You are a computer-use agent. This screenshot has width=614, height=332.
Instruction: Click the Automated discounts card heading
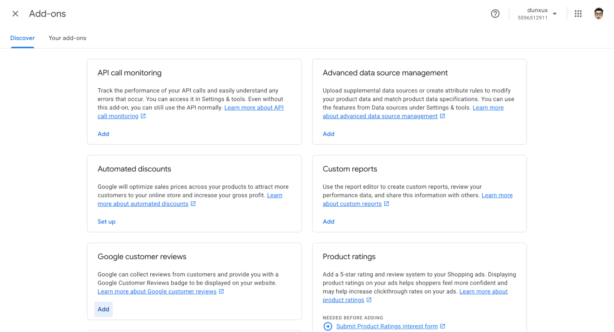(x=134, y=169)
